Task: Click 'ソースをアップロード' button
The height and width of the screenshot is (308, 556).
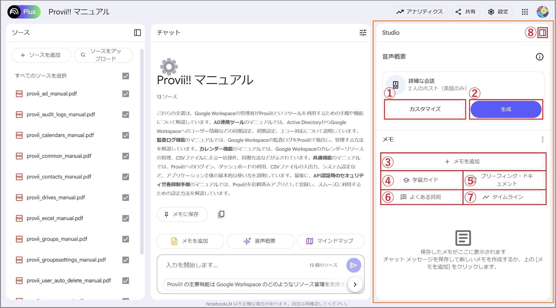Action: click(103, 55)
